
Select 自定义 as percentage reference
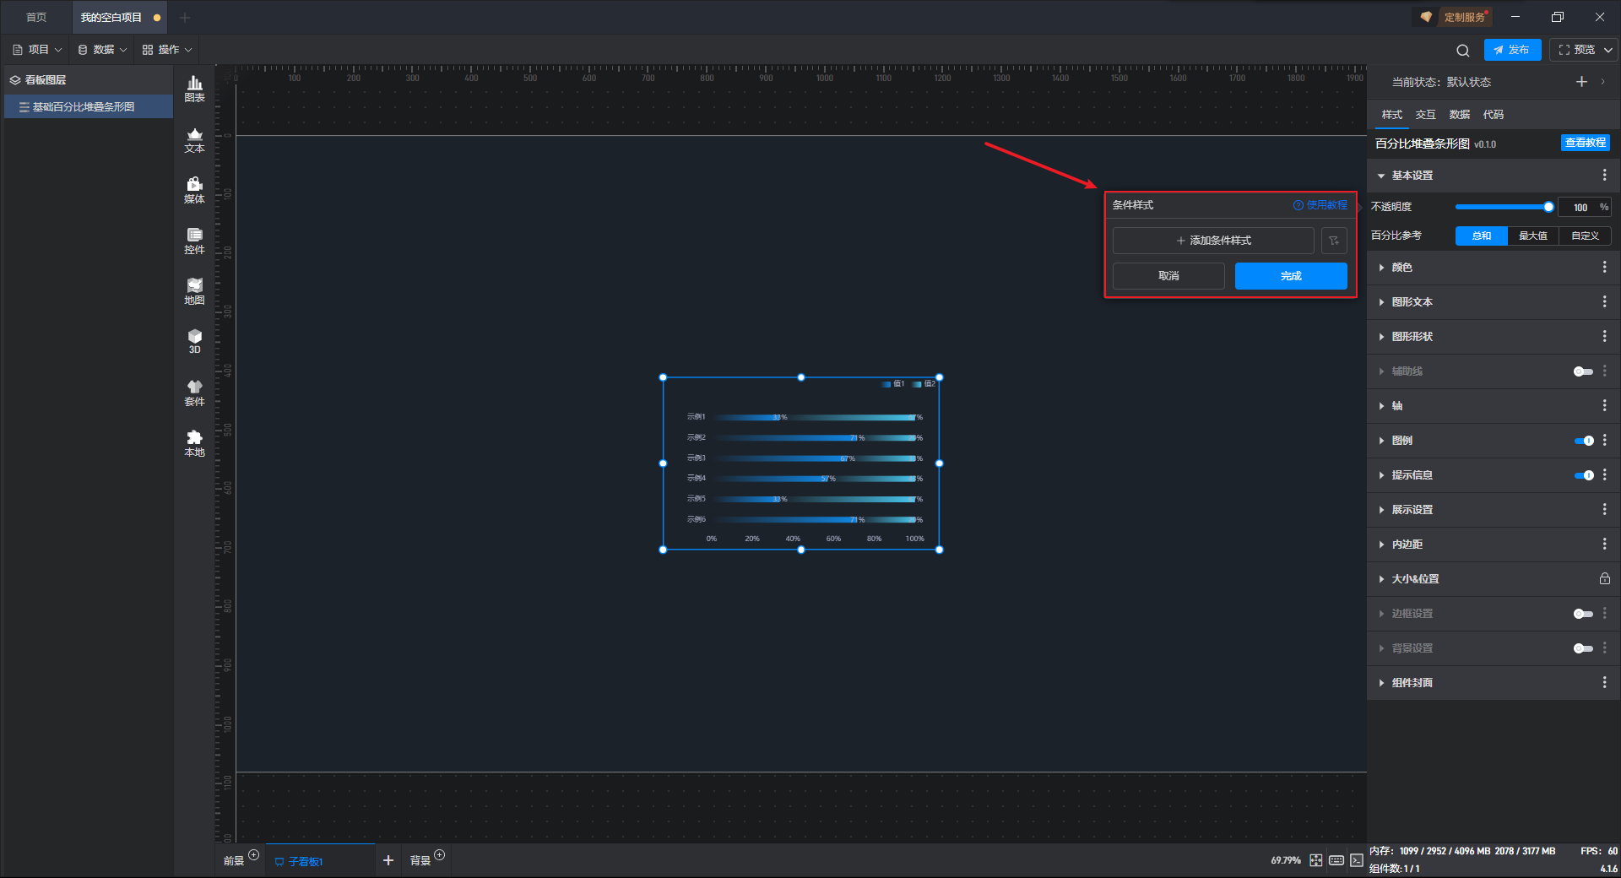pyautogui.click(x=1586, y=236)
